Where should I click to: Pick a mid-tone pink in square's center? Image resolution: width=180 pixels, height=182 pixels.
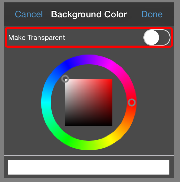89,102
